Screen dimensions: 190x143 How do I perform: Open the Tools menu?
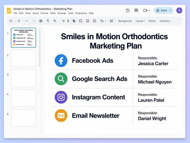71,13
